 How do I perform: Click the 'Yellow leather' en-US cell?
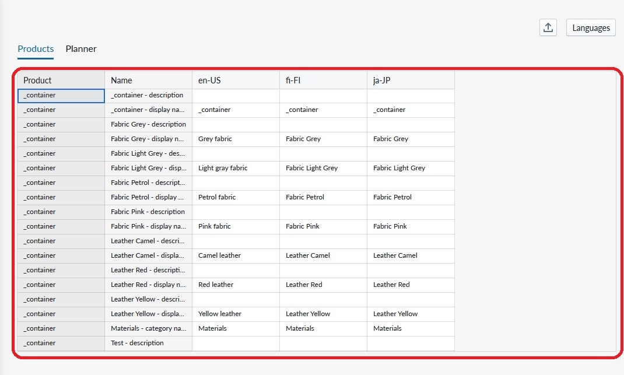pos(236,314)
